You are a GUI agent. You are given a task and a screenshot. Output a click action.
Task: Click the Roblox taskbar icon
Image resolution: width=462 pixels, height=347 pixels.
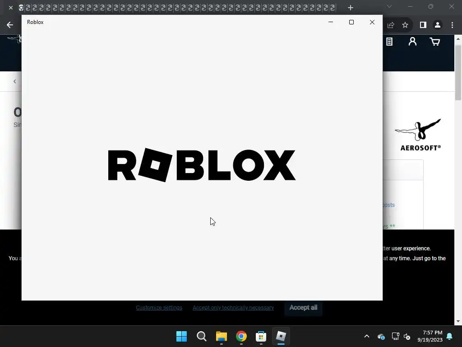click(x=281, y=336)
